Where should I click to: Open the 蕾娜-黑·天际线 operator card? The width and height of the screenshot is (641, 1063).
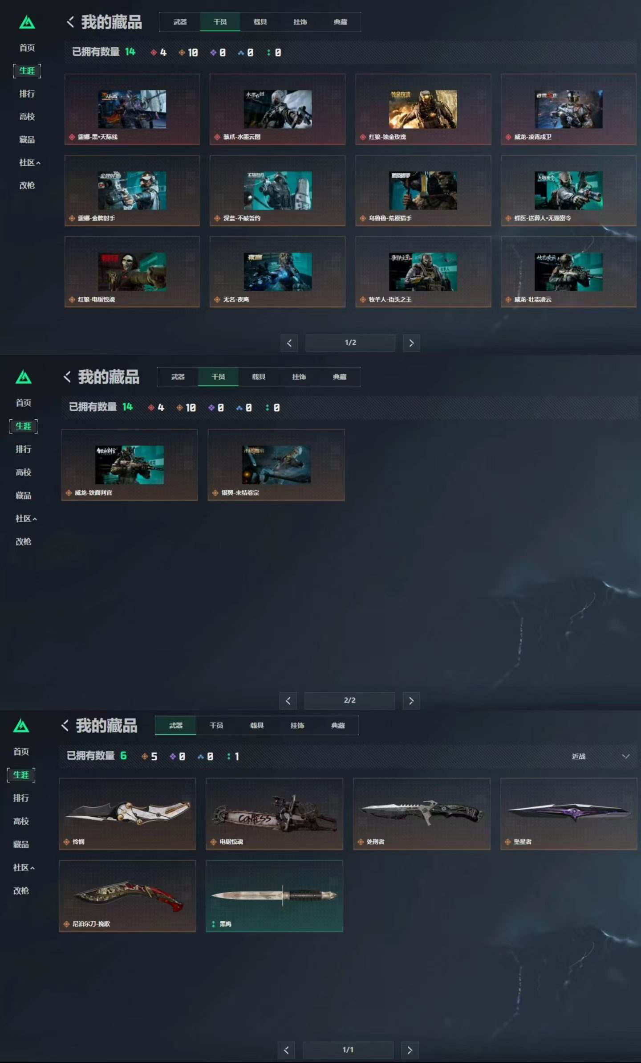click(x=132, y=109)
